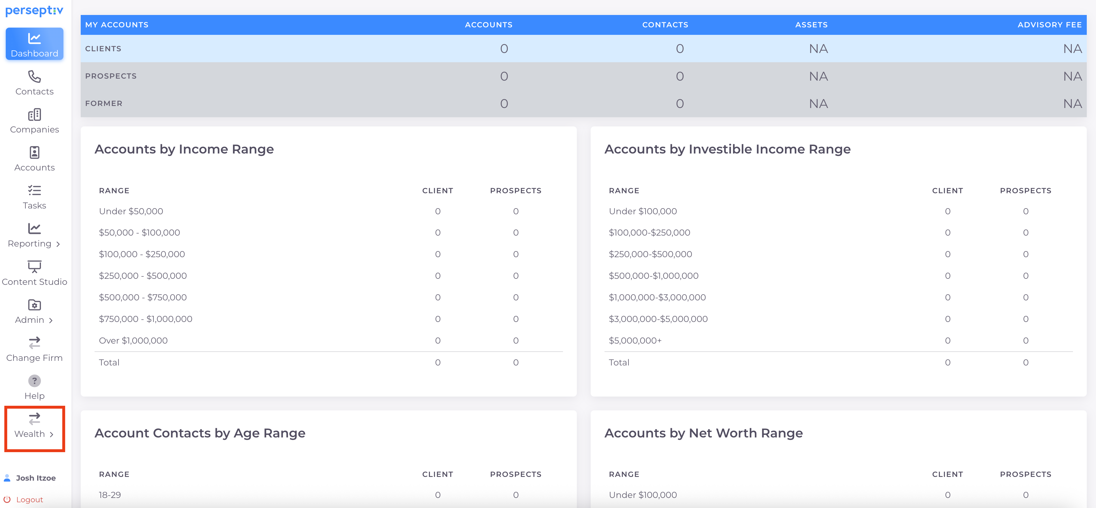
Task: Select the Former row in My Accounts
Action: click(x=103, y=103)
